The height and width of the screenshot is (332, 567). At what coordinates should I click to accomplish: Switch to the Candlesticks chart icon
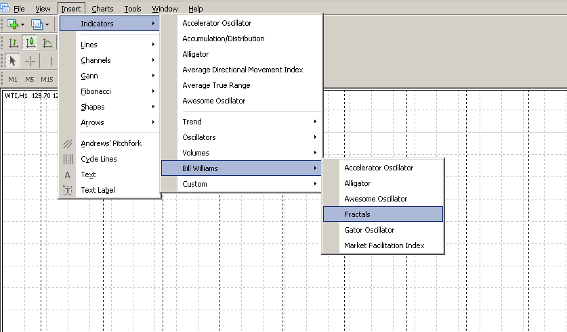[x=30, y=43]
